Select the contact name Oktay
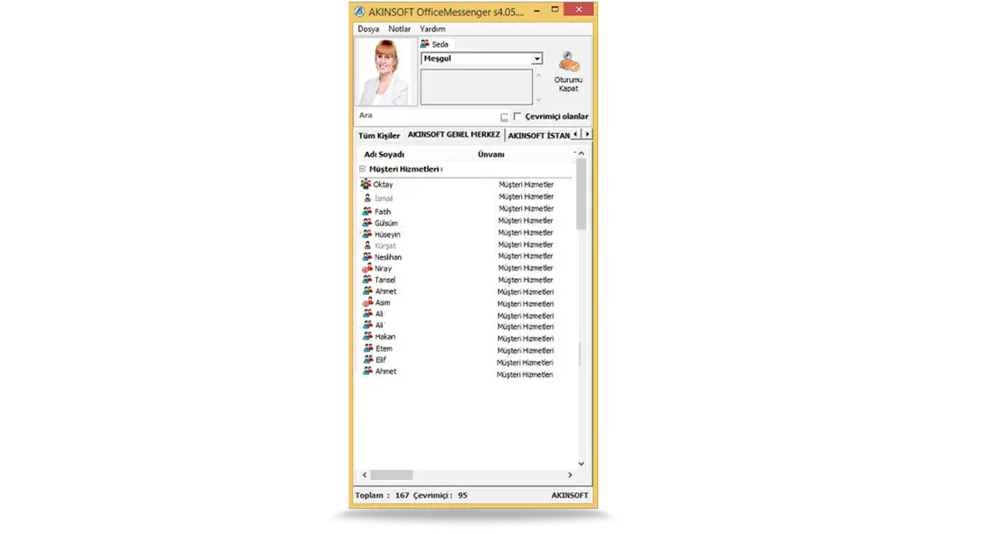This screenshot has height=534, width=982. pos(383,185)
